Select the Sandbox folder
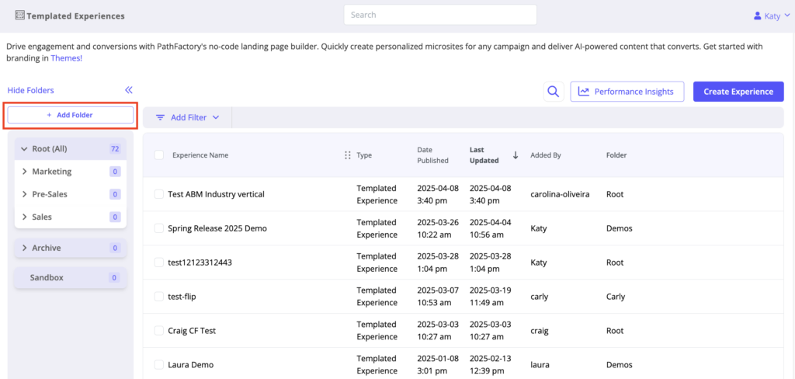This screenshot has height=379, width=795. [x=71, y=277]
